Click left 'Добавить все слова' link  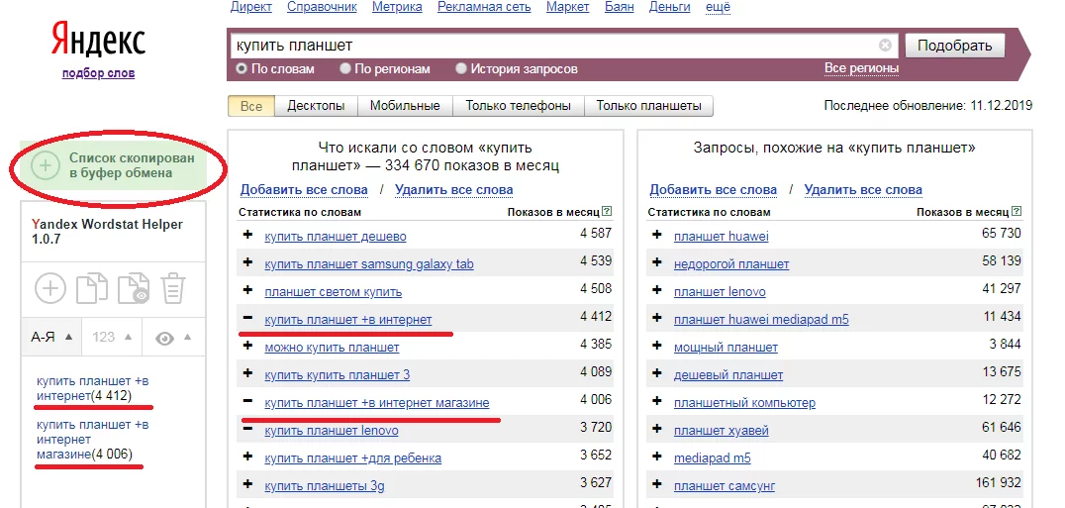[304, 189]
